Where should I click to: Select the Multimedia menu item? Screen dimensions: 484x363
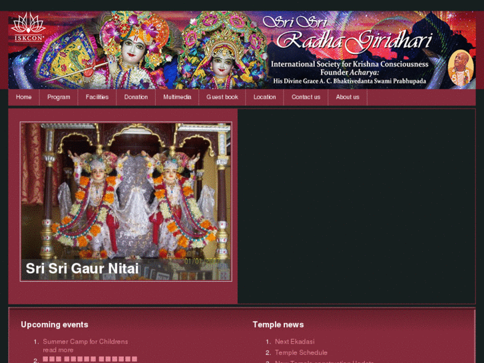point(177,97)
